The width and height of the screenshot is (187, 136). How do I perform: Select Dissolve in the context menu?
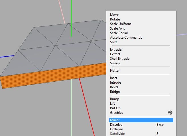point(116,125)
